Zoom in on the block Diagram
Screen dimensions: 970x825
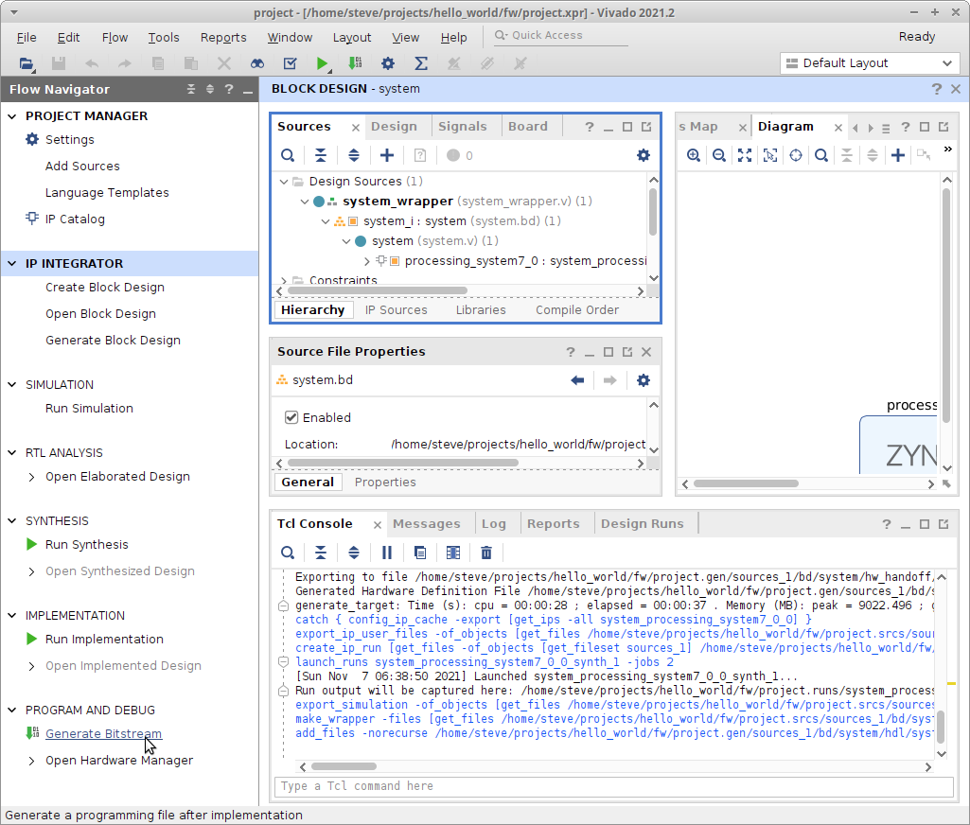pos(694,155)
